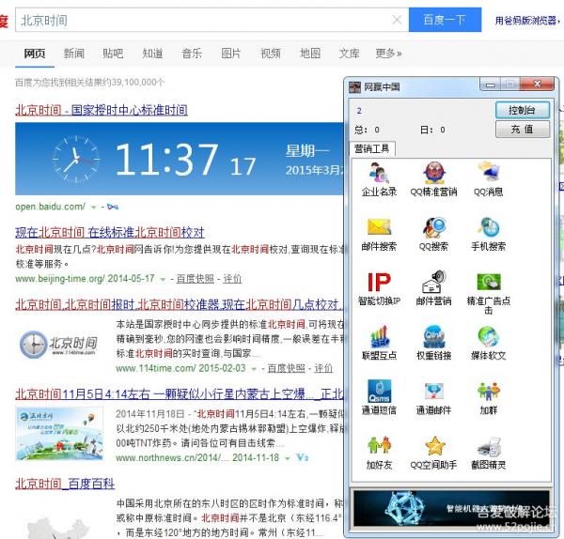
Task: Click the banner ad in 网赢中国 window
Action: 451,509
